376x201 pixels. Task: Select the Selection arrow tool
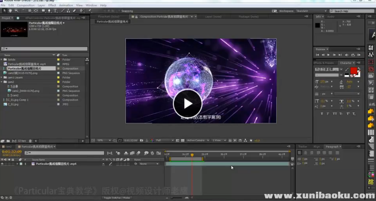point(4,10)
